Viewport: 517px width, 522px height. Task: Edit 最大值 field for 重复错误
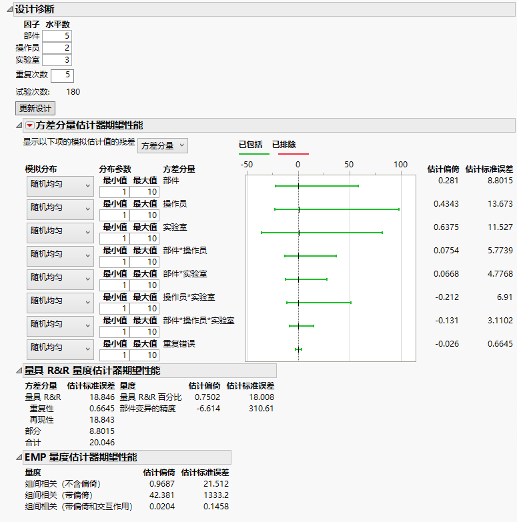coord(144,355)
